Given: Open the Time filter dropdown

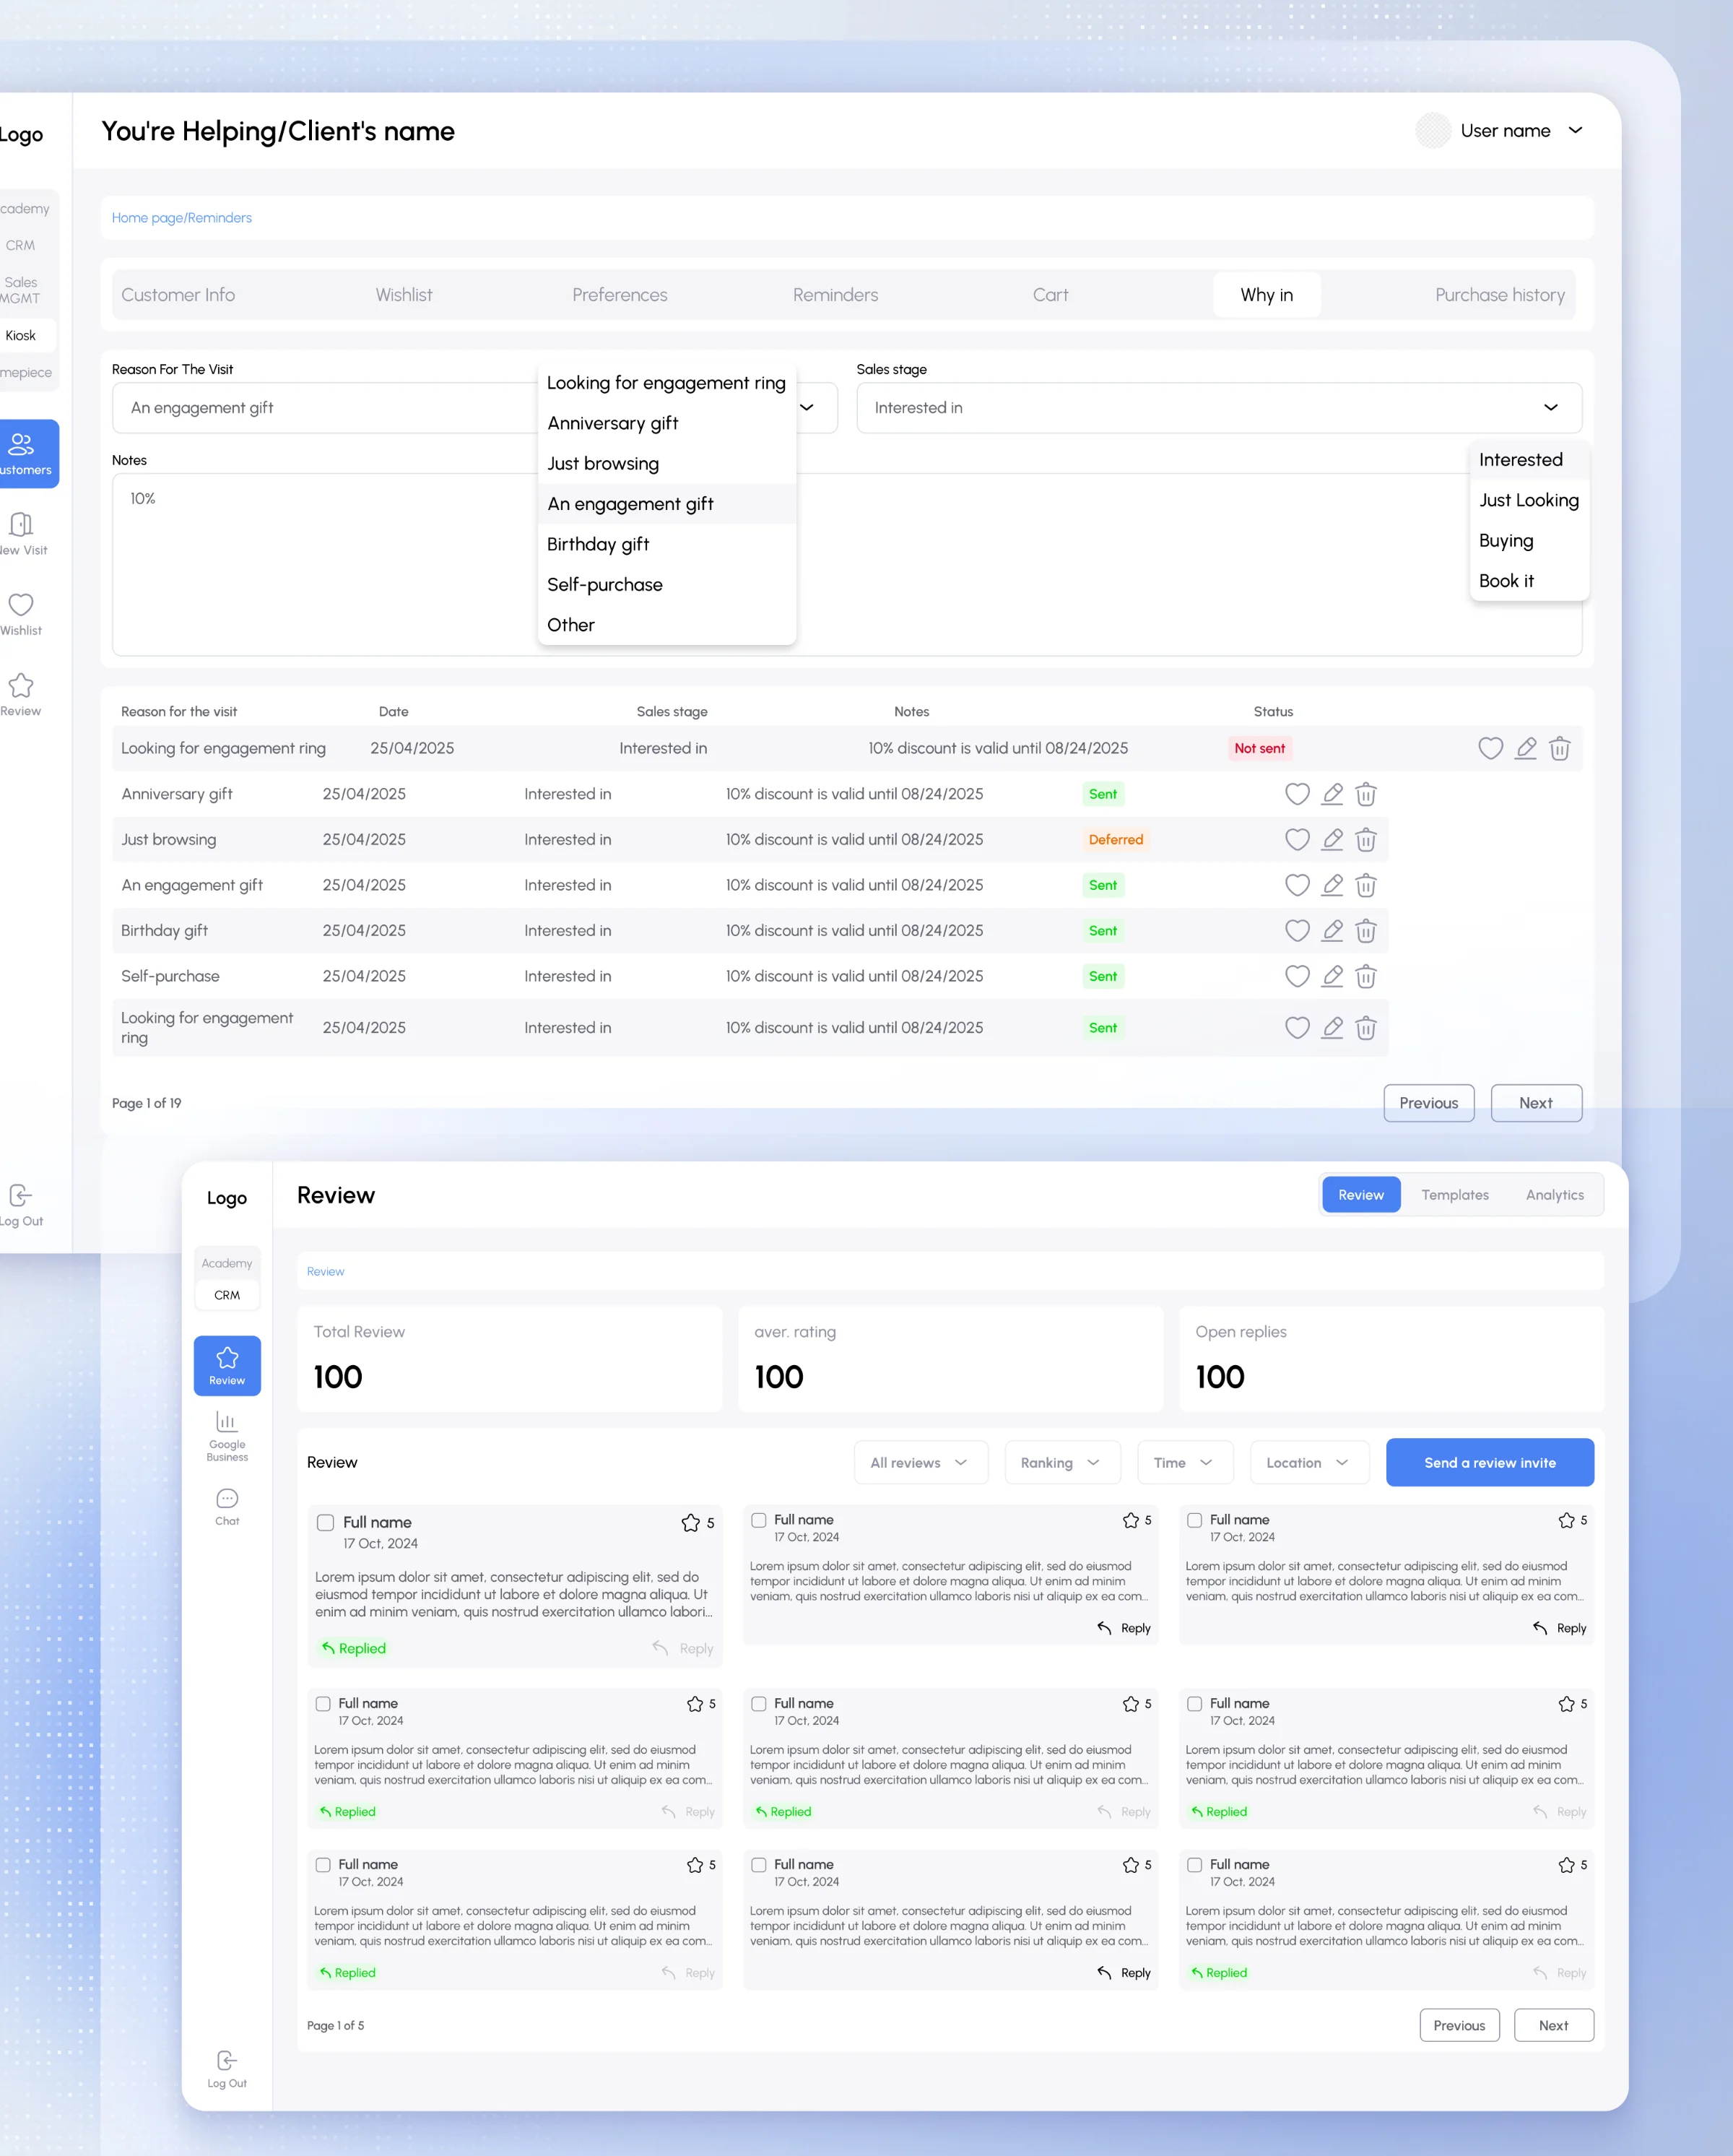Looking at the screenshot, I should point(1185,1463).
